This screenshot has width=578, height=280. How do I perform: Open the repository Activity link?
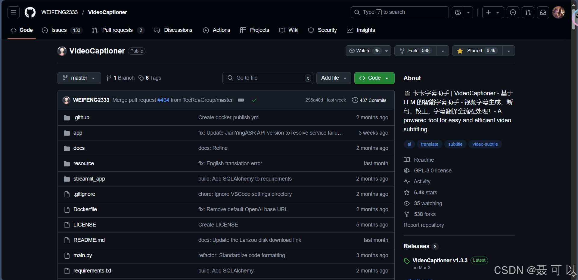tap(417, 181)
